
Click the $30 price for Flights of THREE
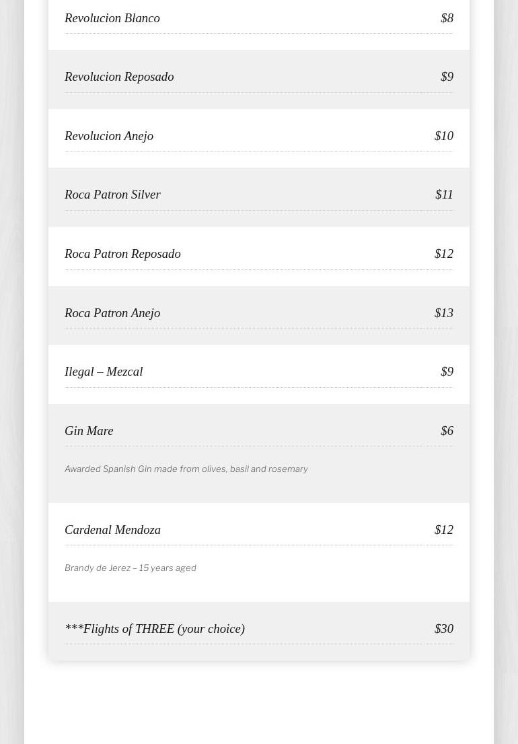click(x=444, y=629)
